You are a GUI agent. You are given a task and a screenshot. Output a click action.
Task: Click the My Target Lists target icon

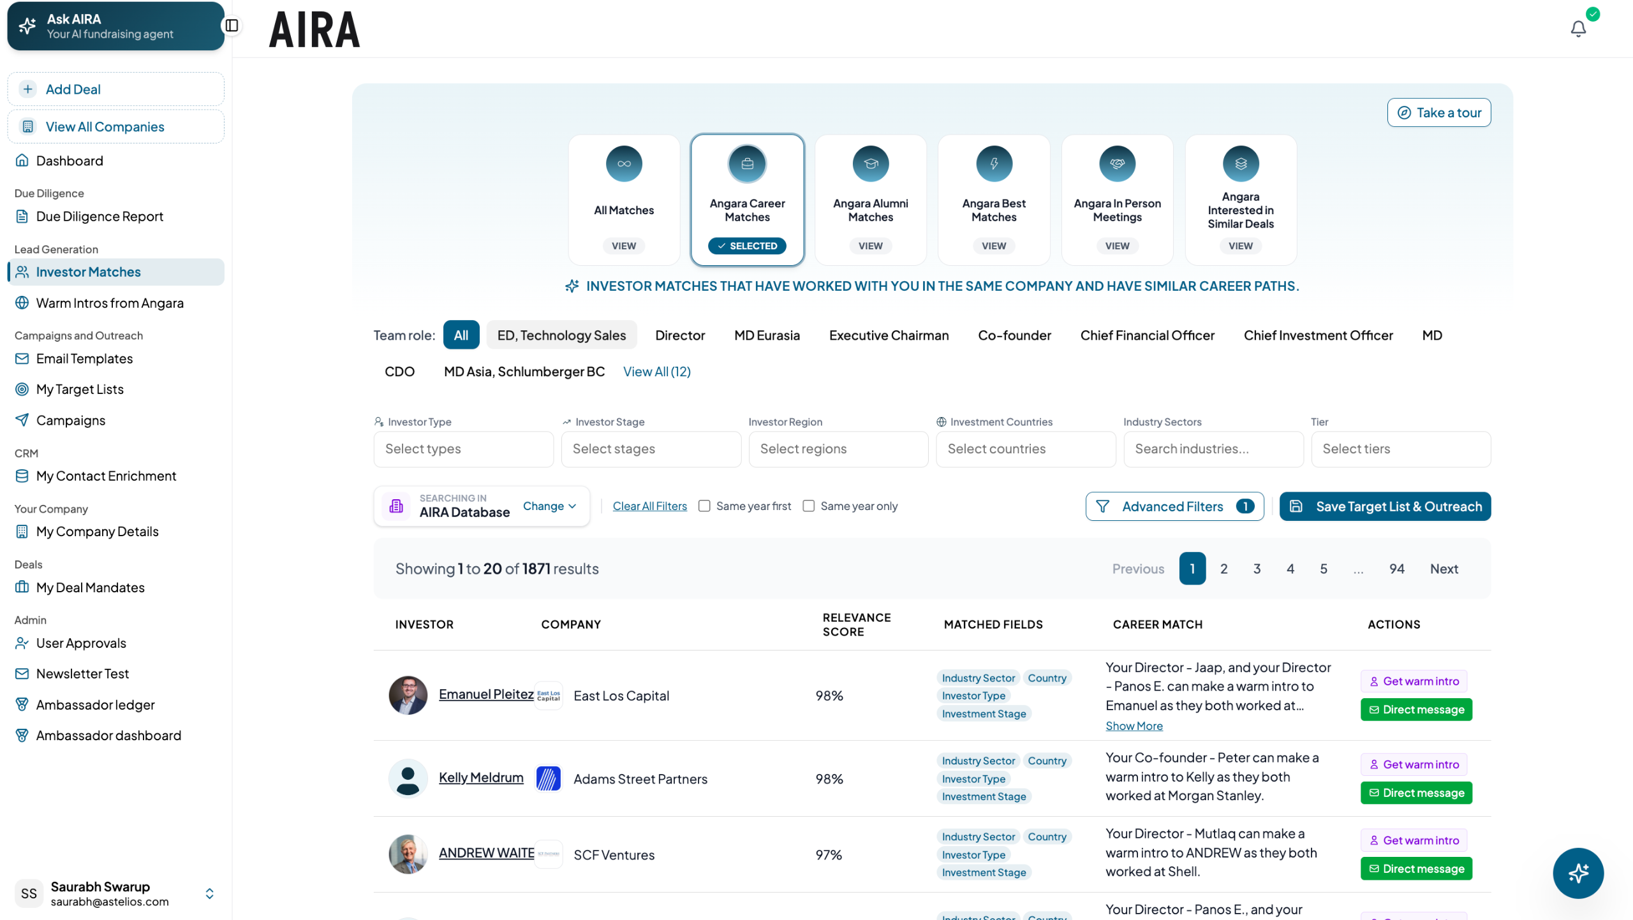point(22,389)
